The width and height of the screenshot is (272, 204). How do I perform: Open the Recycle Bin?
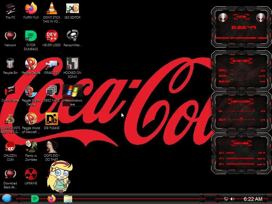pos(10,66)
